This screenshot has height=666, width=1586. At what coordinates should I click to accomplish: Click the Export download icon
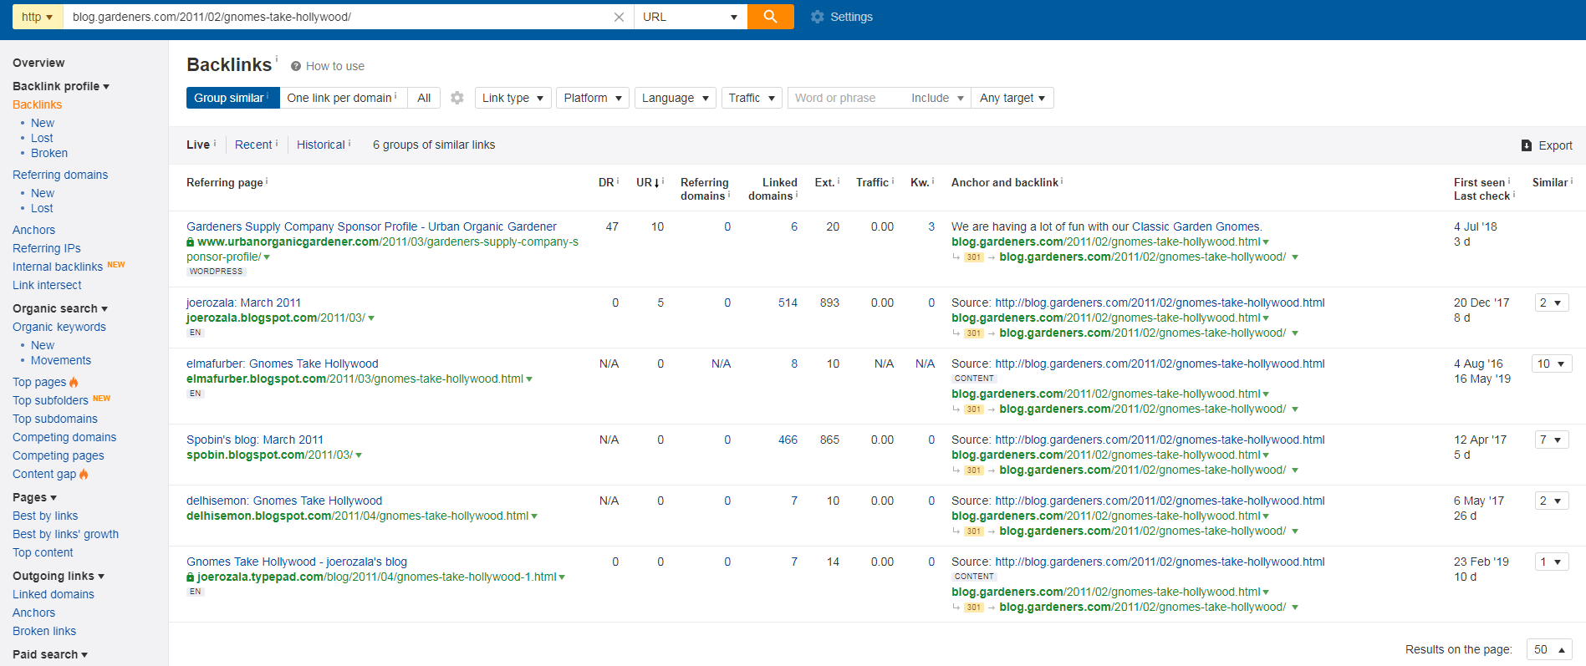coord(1527,145)
